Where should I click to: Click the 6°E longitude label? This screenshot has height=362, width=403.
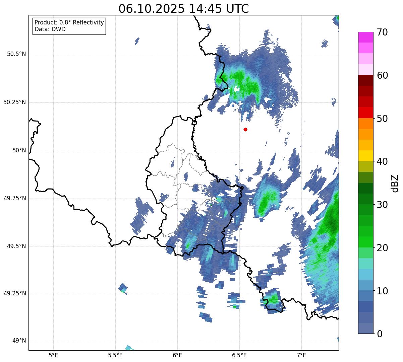[x=177, y=355]
